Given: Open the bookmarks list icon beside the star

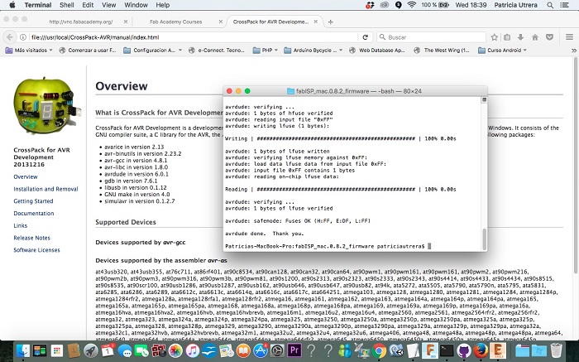Looking at the screenshot, I should point(507,37).
